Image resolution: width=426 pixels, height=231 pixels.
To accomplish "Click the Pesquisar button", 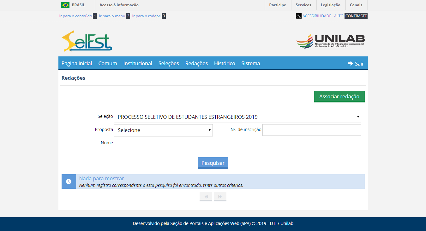I will (213, 163).
